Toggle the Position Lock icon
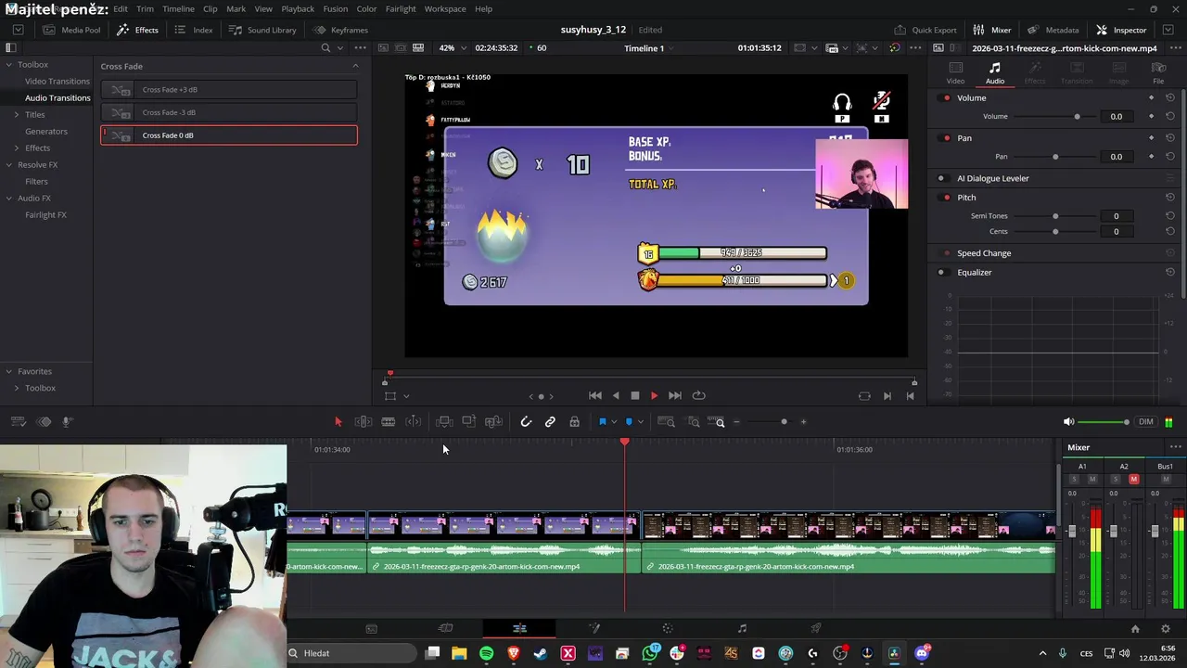1187x668 pixels. click(574, 422)
